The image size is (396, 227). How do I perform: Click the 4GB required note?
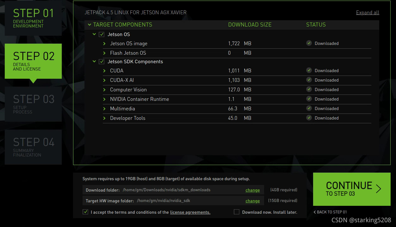[284, 190]
